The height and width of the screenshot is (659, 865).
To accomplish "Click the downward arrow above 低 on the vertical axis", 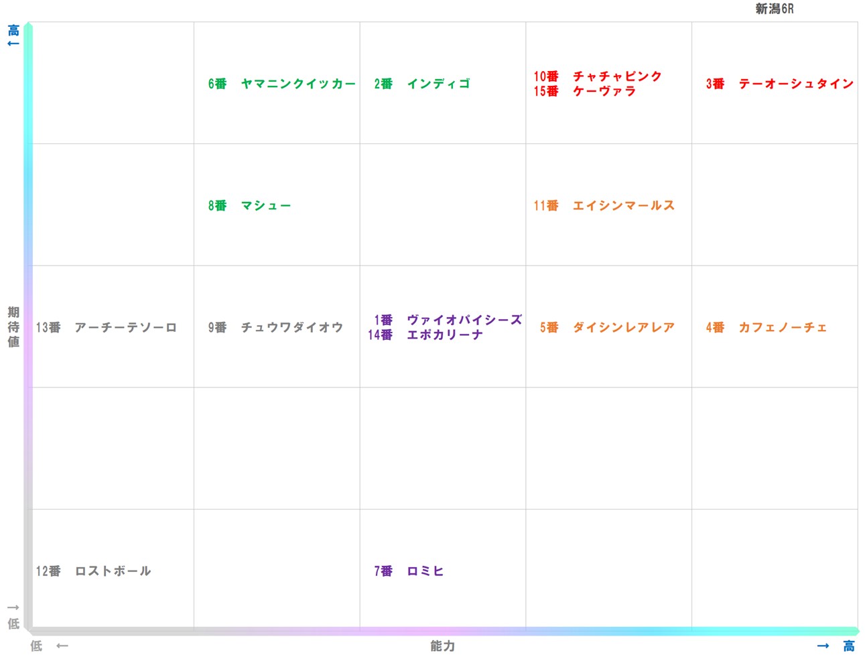I will [x=13, y=608].
